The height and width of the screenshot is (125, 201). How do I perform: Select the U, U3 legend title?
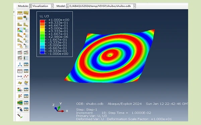point(44,16)
